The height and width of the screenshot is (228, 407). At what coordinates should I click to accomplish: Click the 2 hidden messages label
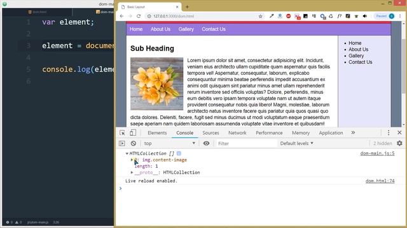click(383, 144)
